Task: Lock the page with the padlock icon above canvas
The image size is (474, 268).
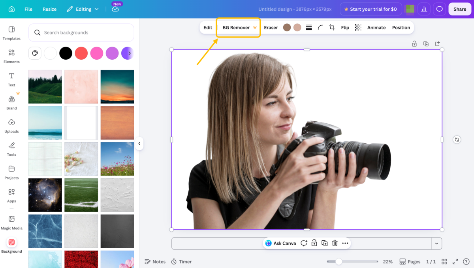Action: point(414,44)
